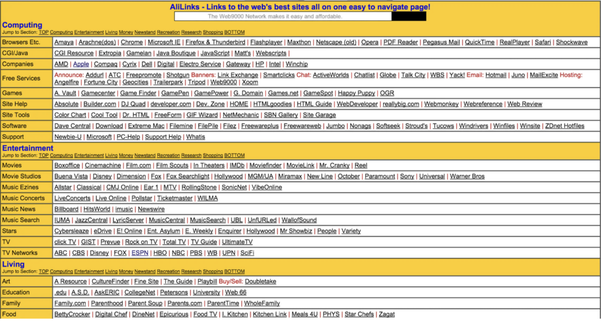The image size is (601, 321).
Task: Open the GIF Wizard site tool
Action: pos(202,115)
